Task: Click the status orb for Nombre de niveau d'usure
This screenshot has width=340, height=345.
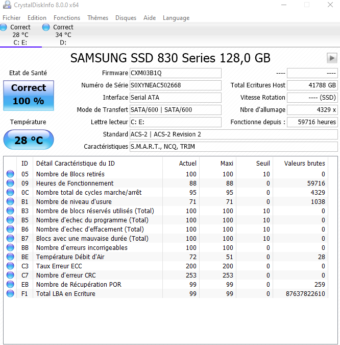Action: point(10,202)
